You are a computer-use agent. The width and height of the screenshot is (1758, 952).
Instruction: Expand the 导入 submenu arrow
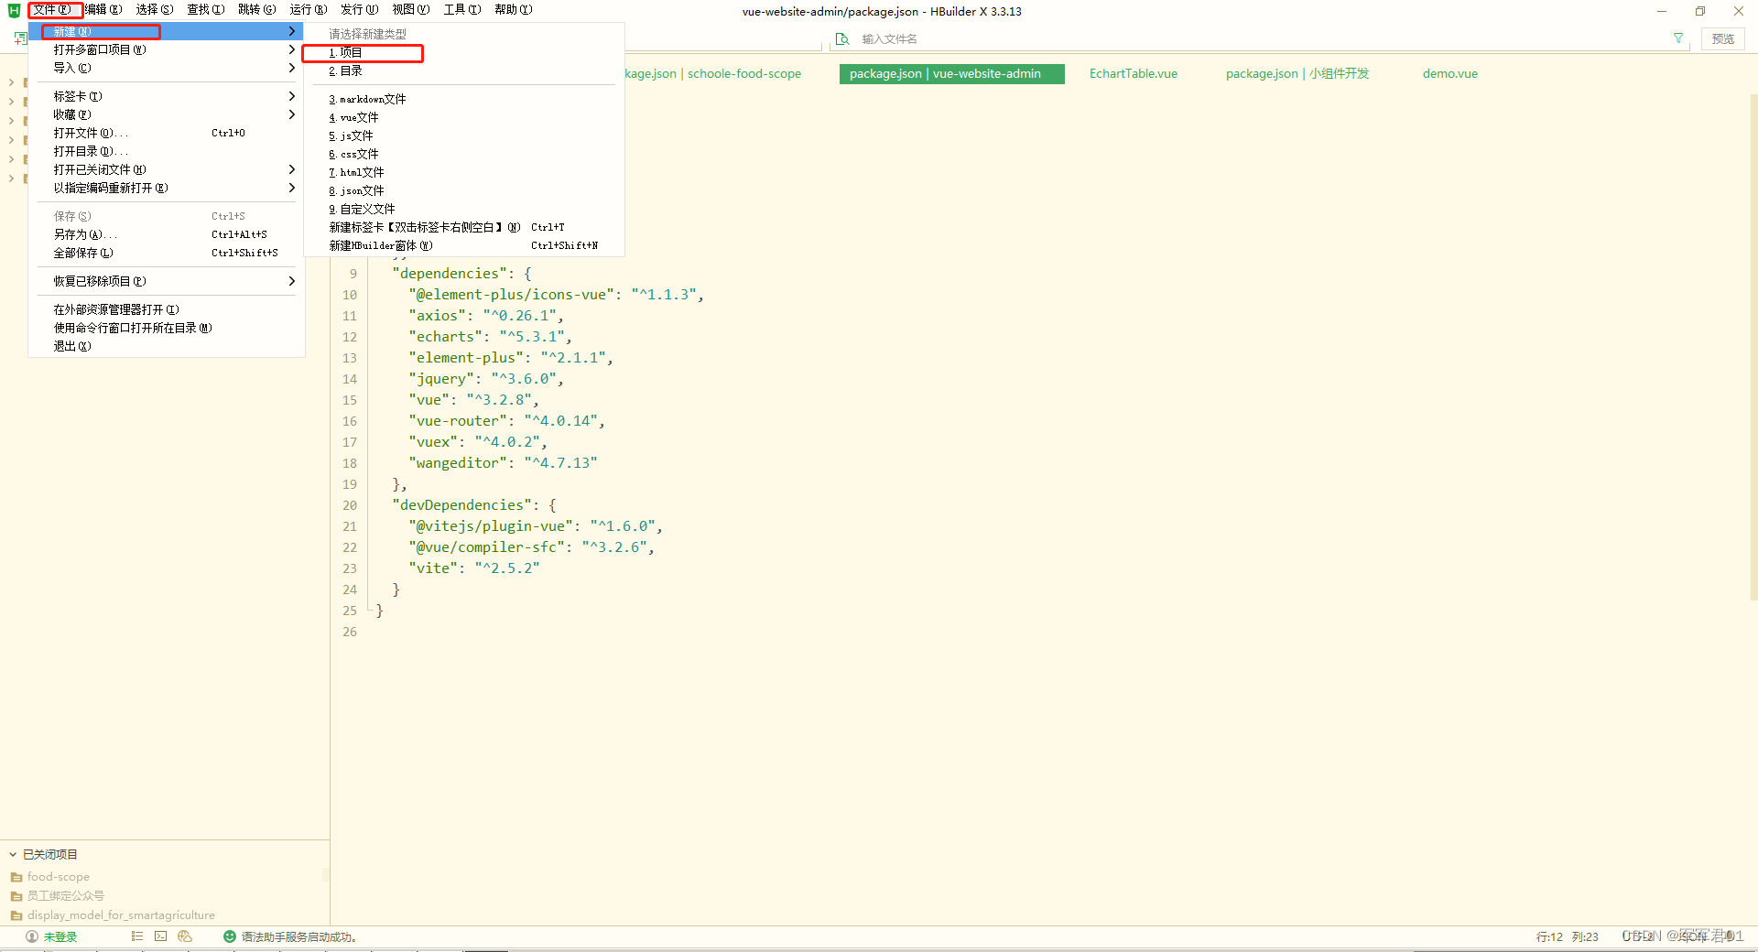(291, 68)
